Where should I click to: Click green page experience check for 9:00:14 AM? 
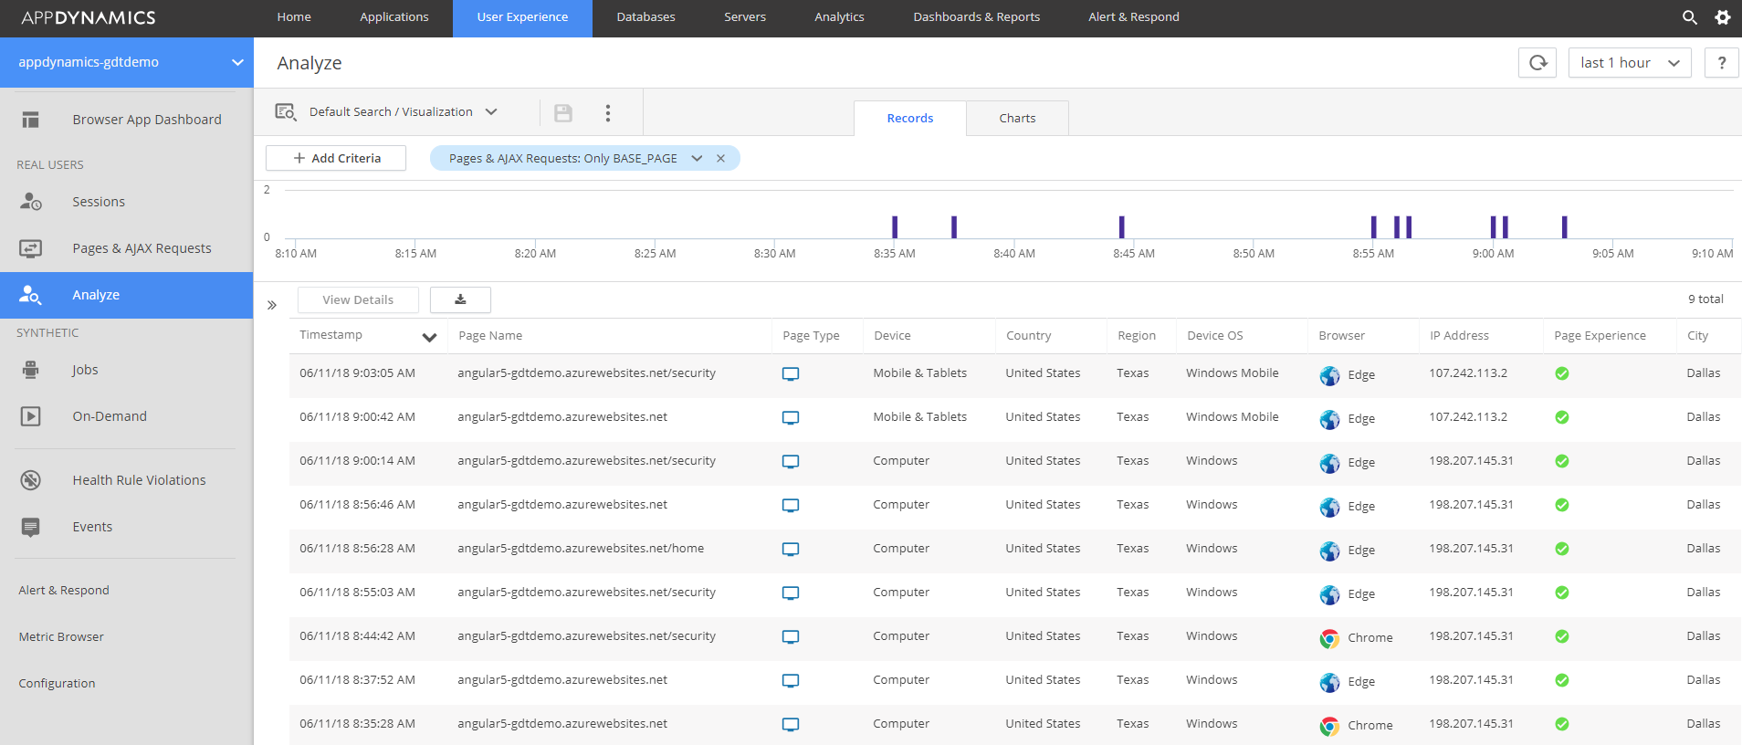1562,461
